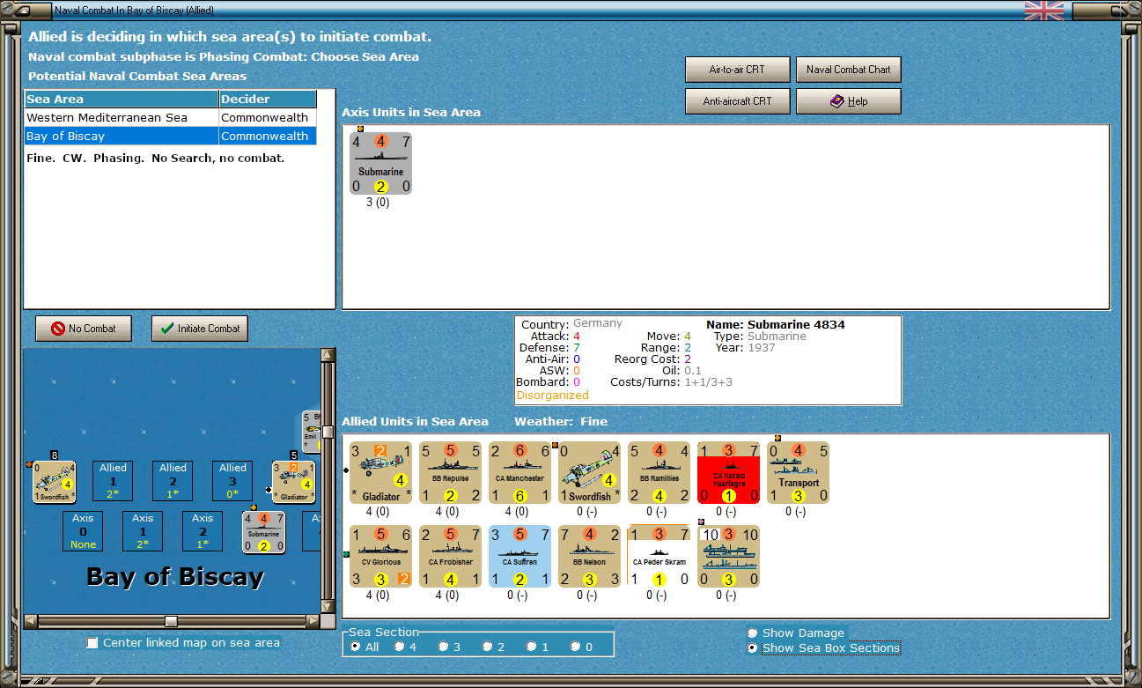Click the Submarine counter on the sea map
The width and height of the screenshot is (1142, 688).
264,533
